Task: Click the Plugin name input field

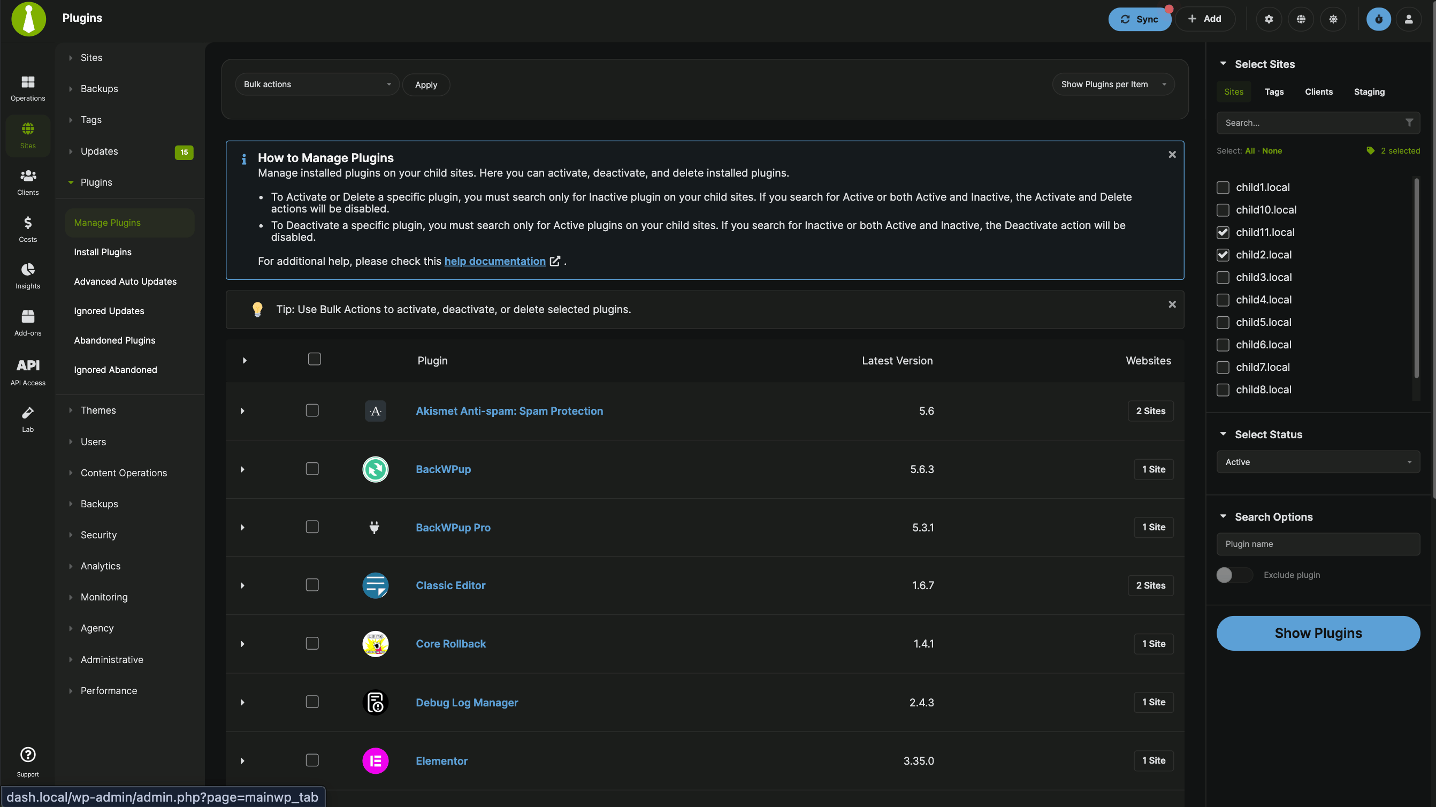Action: [x=1318, y=544]
